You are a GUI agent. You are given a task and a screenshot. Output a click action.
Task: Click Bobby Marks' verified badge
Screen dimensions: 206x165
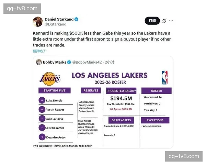tap(69, 62)
